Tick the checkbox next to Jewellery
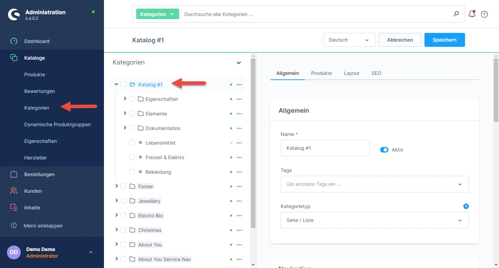 123,201
